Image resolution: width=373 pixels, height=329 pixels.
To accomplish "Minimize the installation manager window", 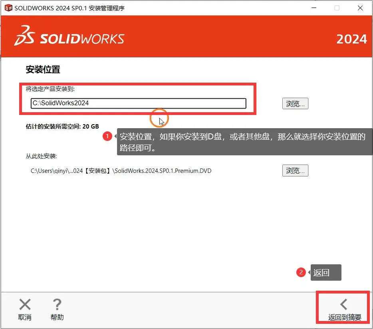I will point(314,8).
